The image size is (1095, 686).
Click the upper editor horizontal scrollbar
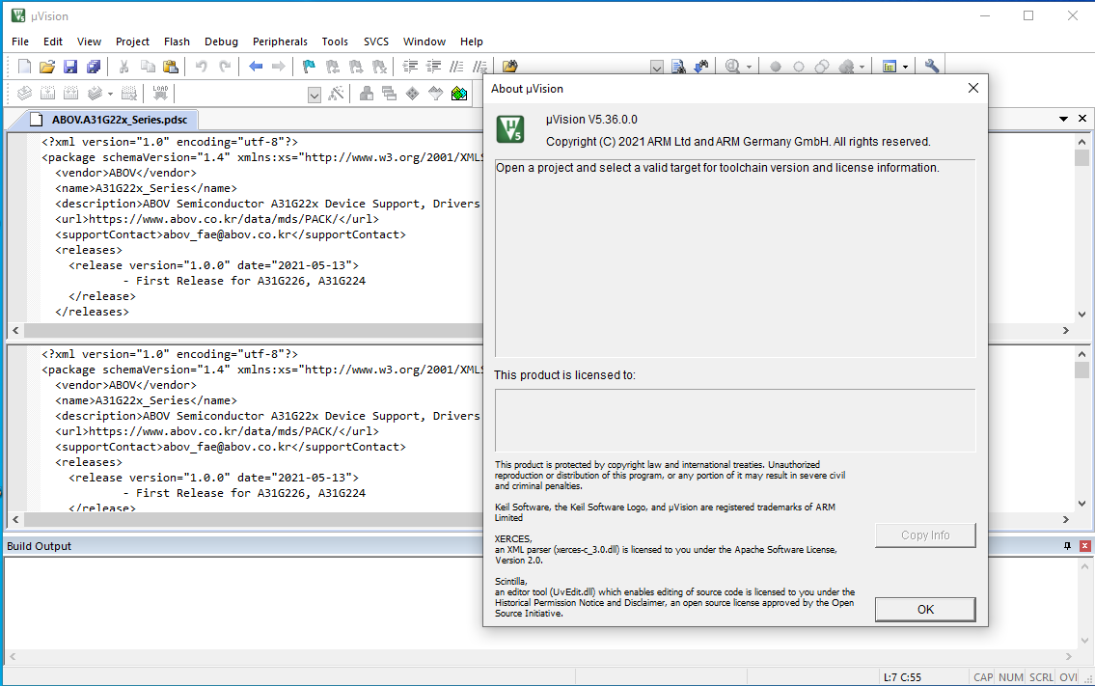pos(252,330)
